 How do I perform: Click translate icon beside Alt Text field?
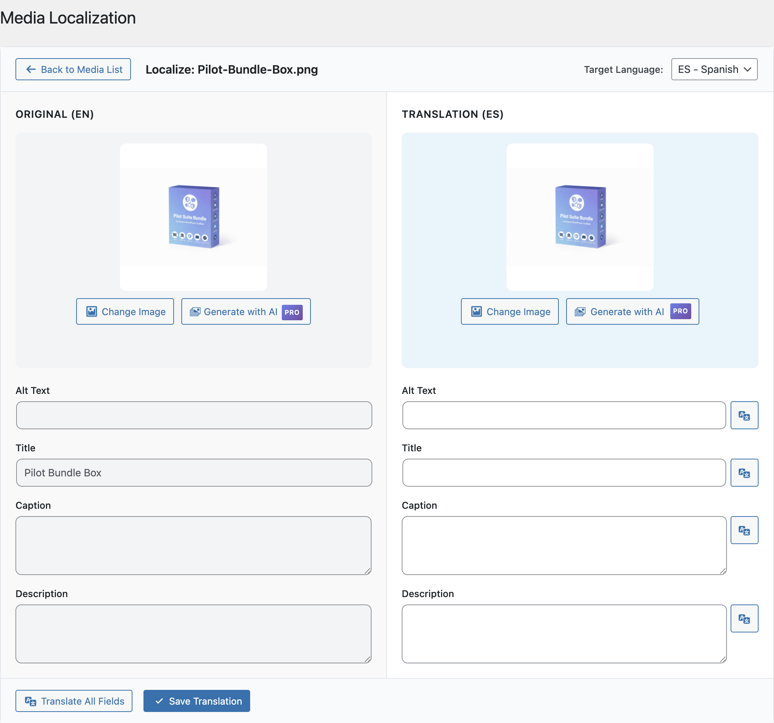point(744,415)
